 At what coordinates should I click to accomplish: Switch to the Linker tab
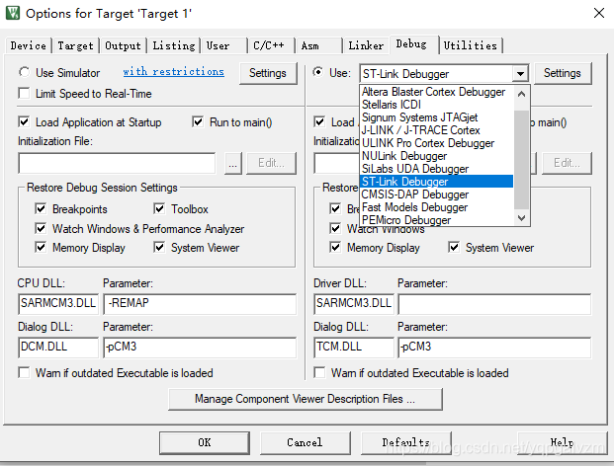(x=366, y=45)
